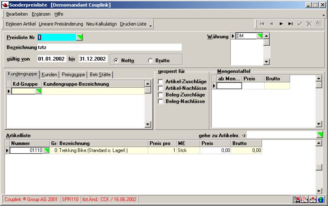The width and height of the screenshot is (328, 206).
Task: Check the Beleg-Nachlässe option
Action: click(x=161, y=101)
